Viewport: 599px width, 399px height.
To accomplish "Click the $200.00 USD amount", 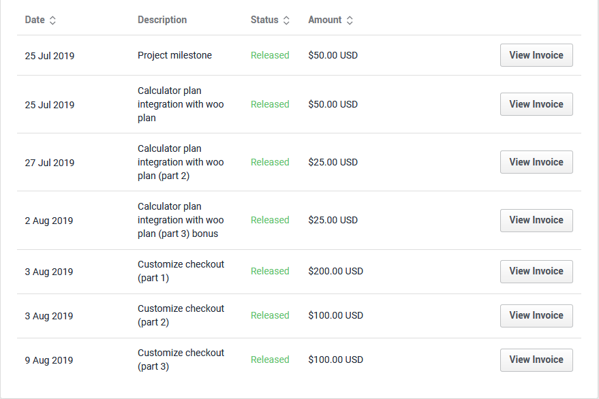I will (335, 271).
